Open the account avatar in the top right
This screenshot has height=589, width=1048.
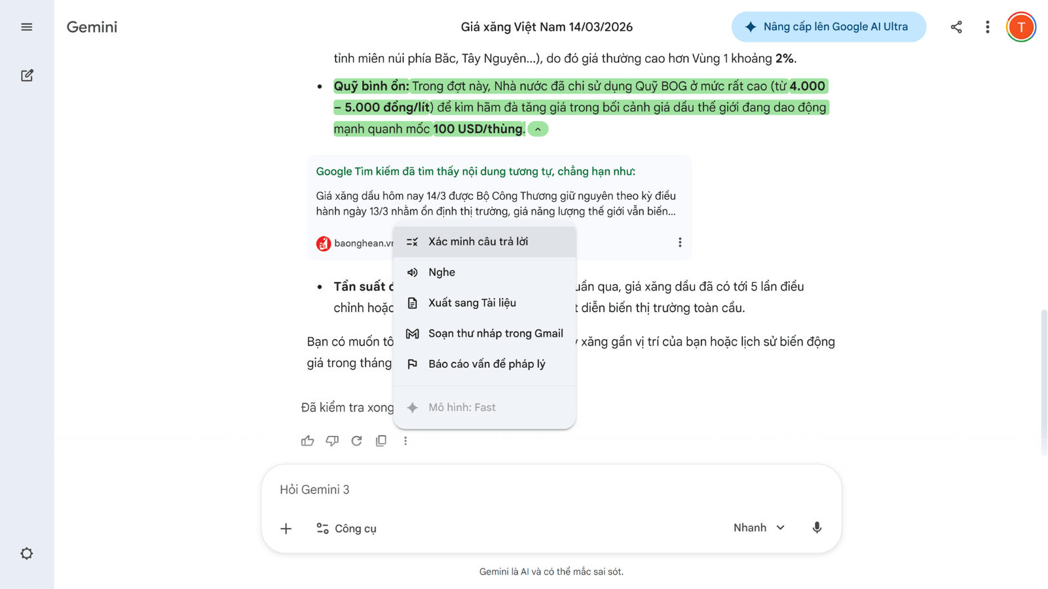click(1020, 27)
